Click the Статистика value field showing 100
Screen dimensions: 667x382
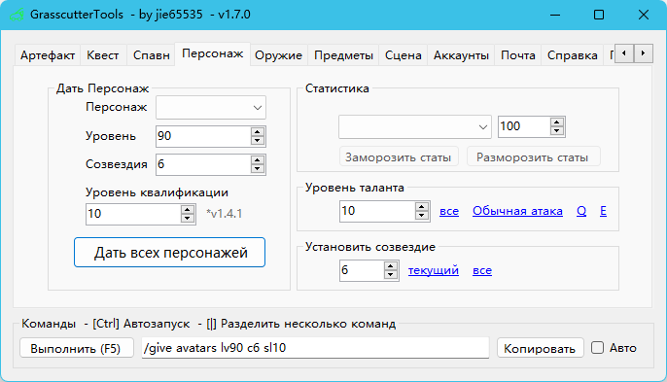click(524, 126)
